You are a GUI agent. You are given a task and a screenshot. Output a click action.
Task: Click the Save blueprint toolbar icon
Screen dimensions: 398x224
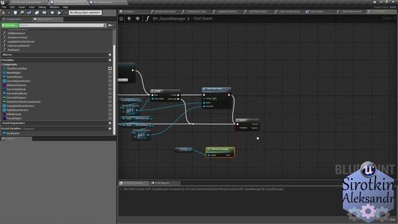(15, 12)
